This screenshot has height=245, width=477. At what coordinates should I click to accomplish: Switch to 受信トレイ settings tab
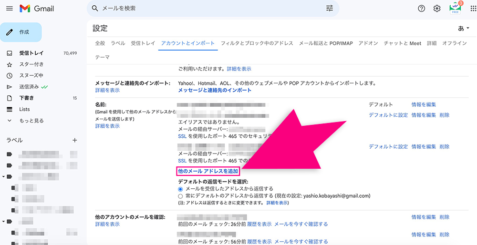tap(143, 43)
